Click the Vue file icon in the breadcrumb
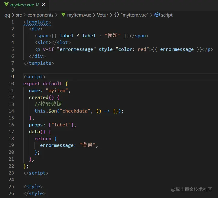This screenshot has height=198, width=218. 63,15
